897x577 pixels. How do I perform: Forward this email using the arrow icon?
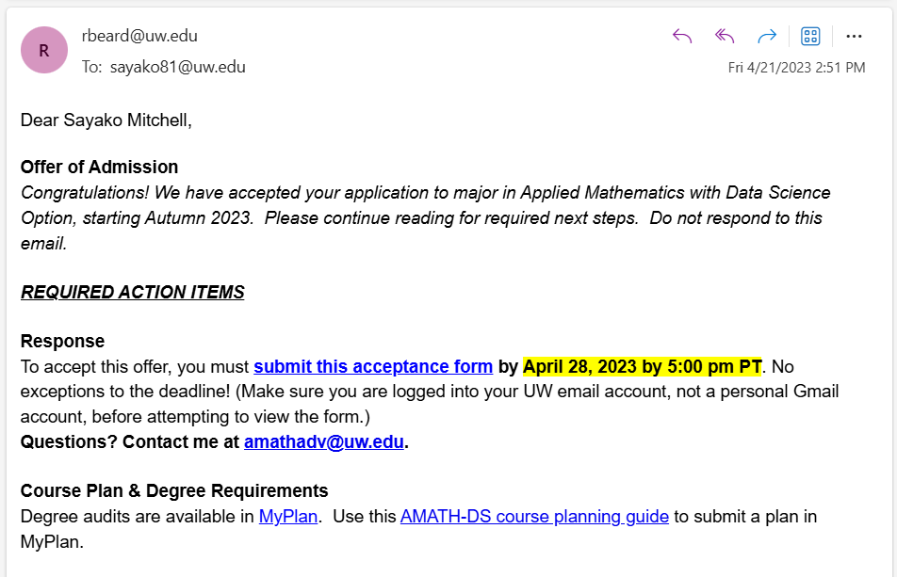[x=767, y=37]
